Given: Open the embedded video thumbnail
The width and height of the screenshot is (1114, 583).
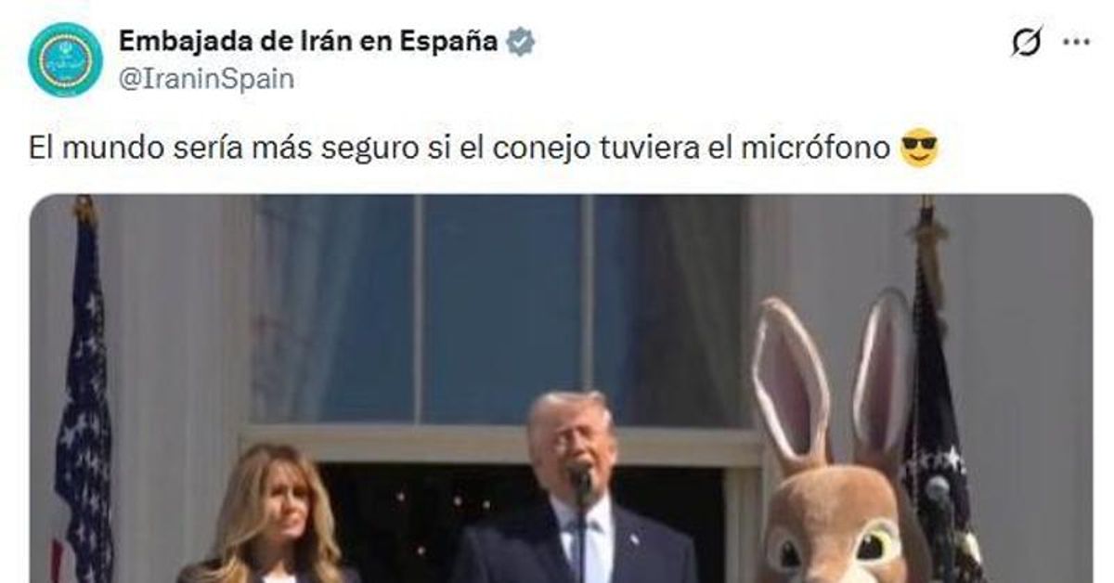Looking at the screenshot, I should pyautogui.click(x=561, y=388).
